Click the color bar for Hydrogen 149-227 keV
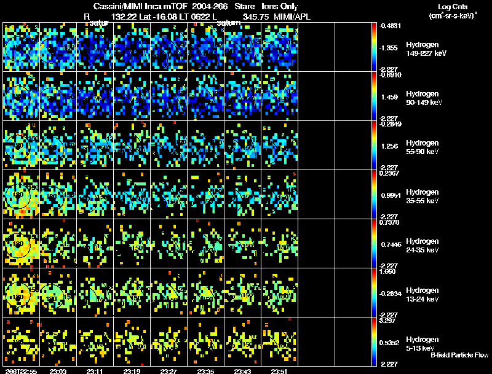The image size is (492, 374). pyautogui.click(x=374, y=47)
